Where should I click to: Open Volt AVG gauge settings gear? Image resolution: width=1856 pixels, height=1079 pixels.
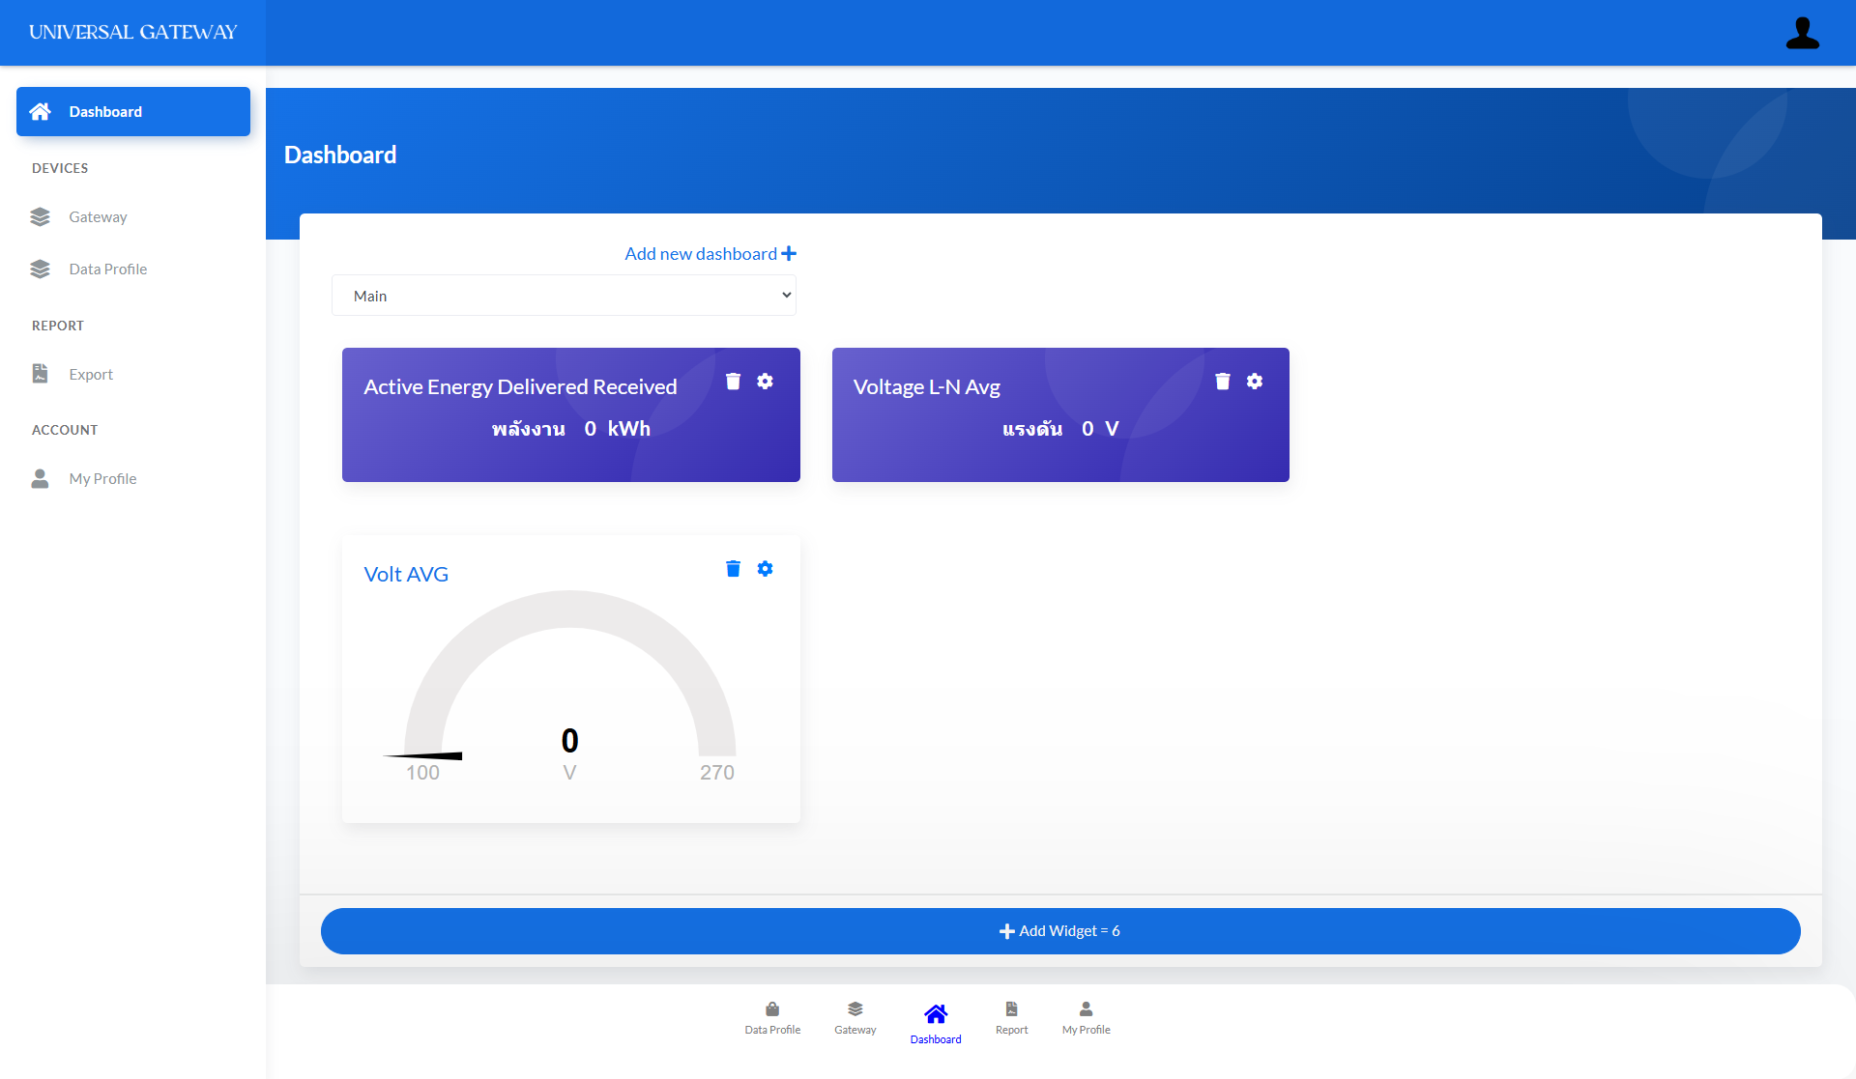pos(765,569)
